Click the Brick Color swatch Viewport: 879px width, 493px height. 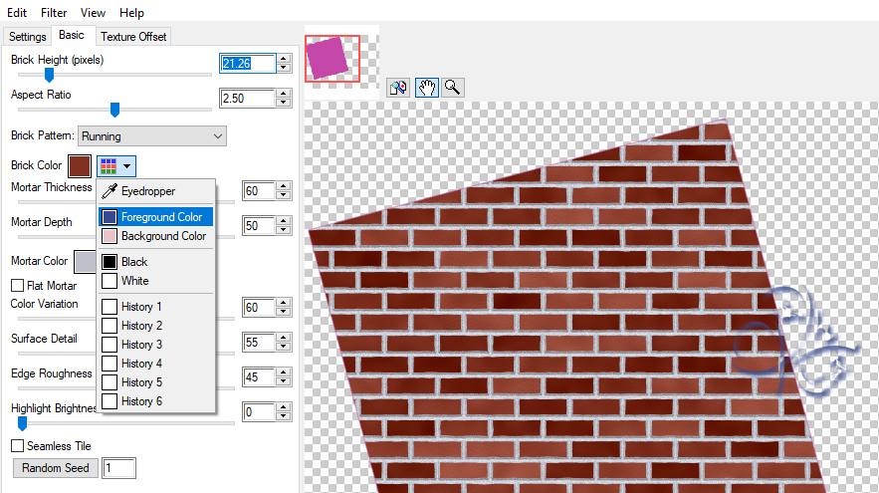(80, 166)
